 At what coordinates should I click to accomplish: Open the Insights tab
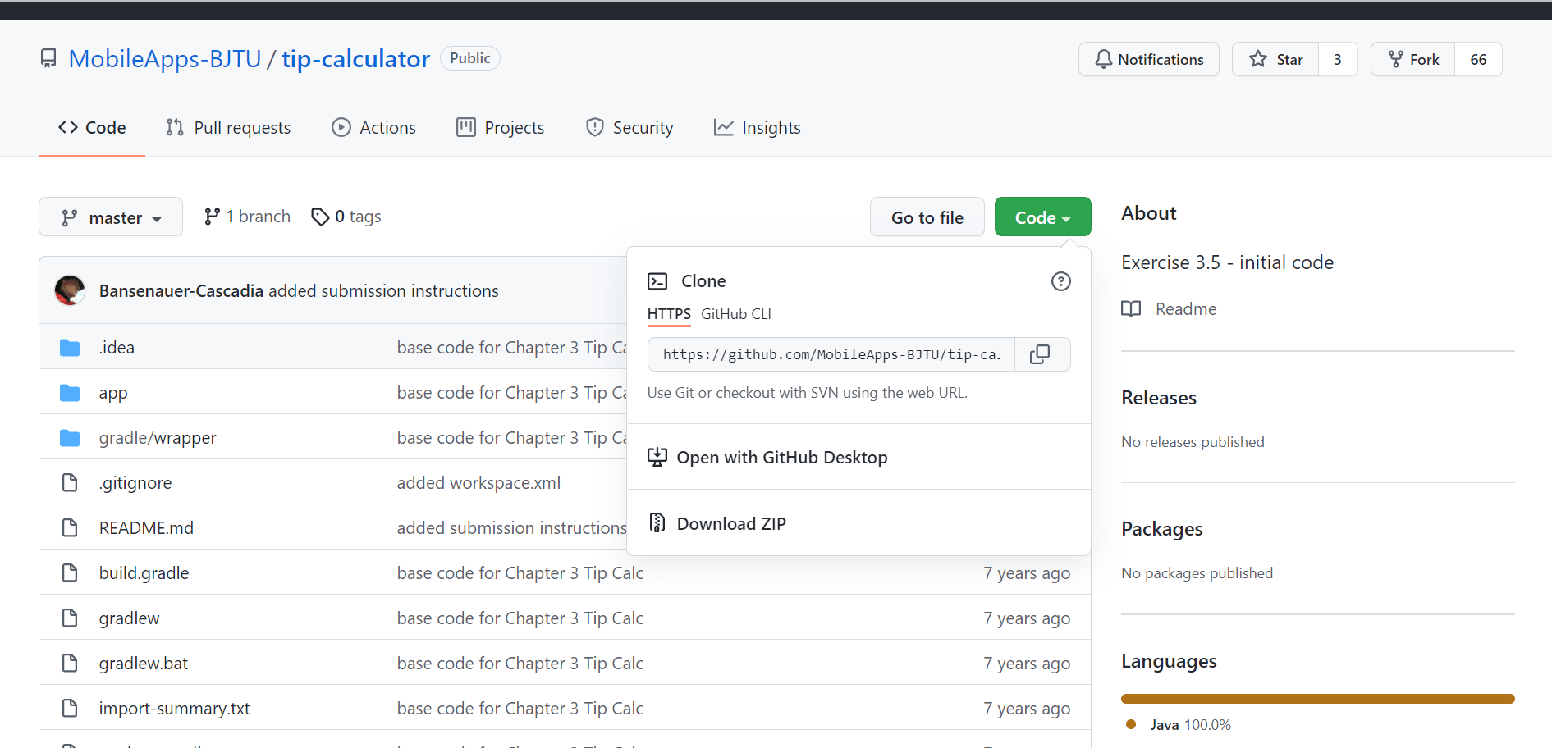tap(757, 128)
